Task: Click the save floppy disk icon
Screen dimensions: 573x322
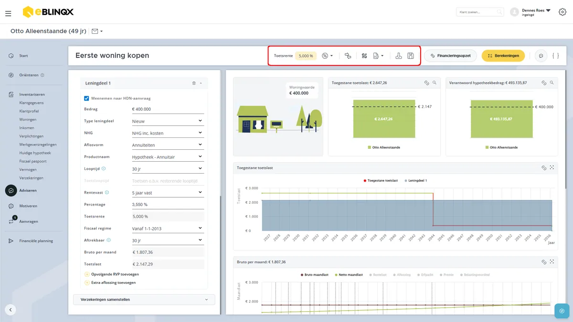Action: coord(411,56)
